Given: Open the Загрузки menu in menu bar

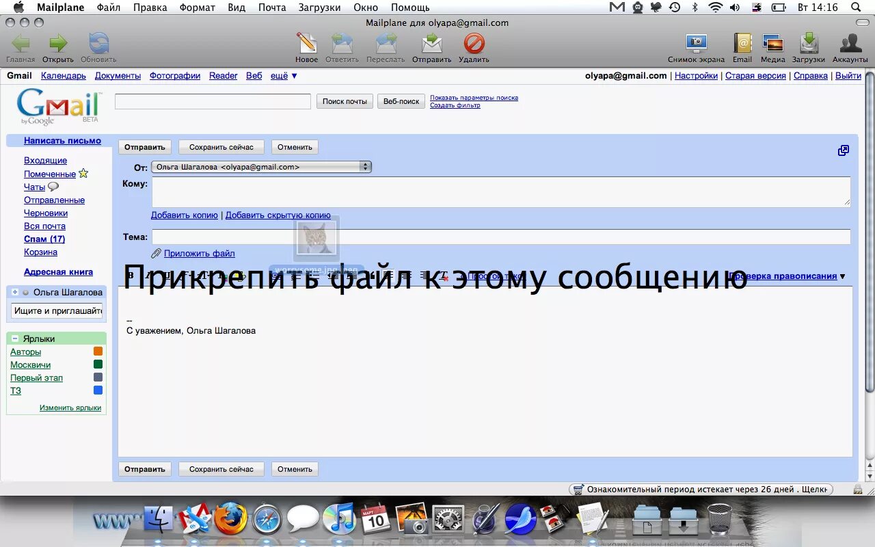Looking at the screenshot, I should tap(320, 8).
